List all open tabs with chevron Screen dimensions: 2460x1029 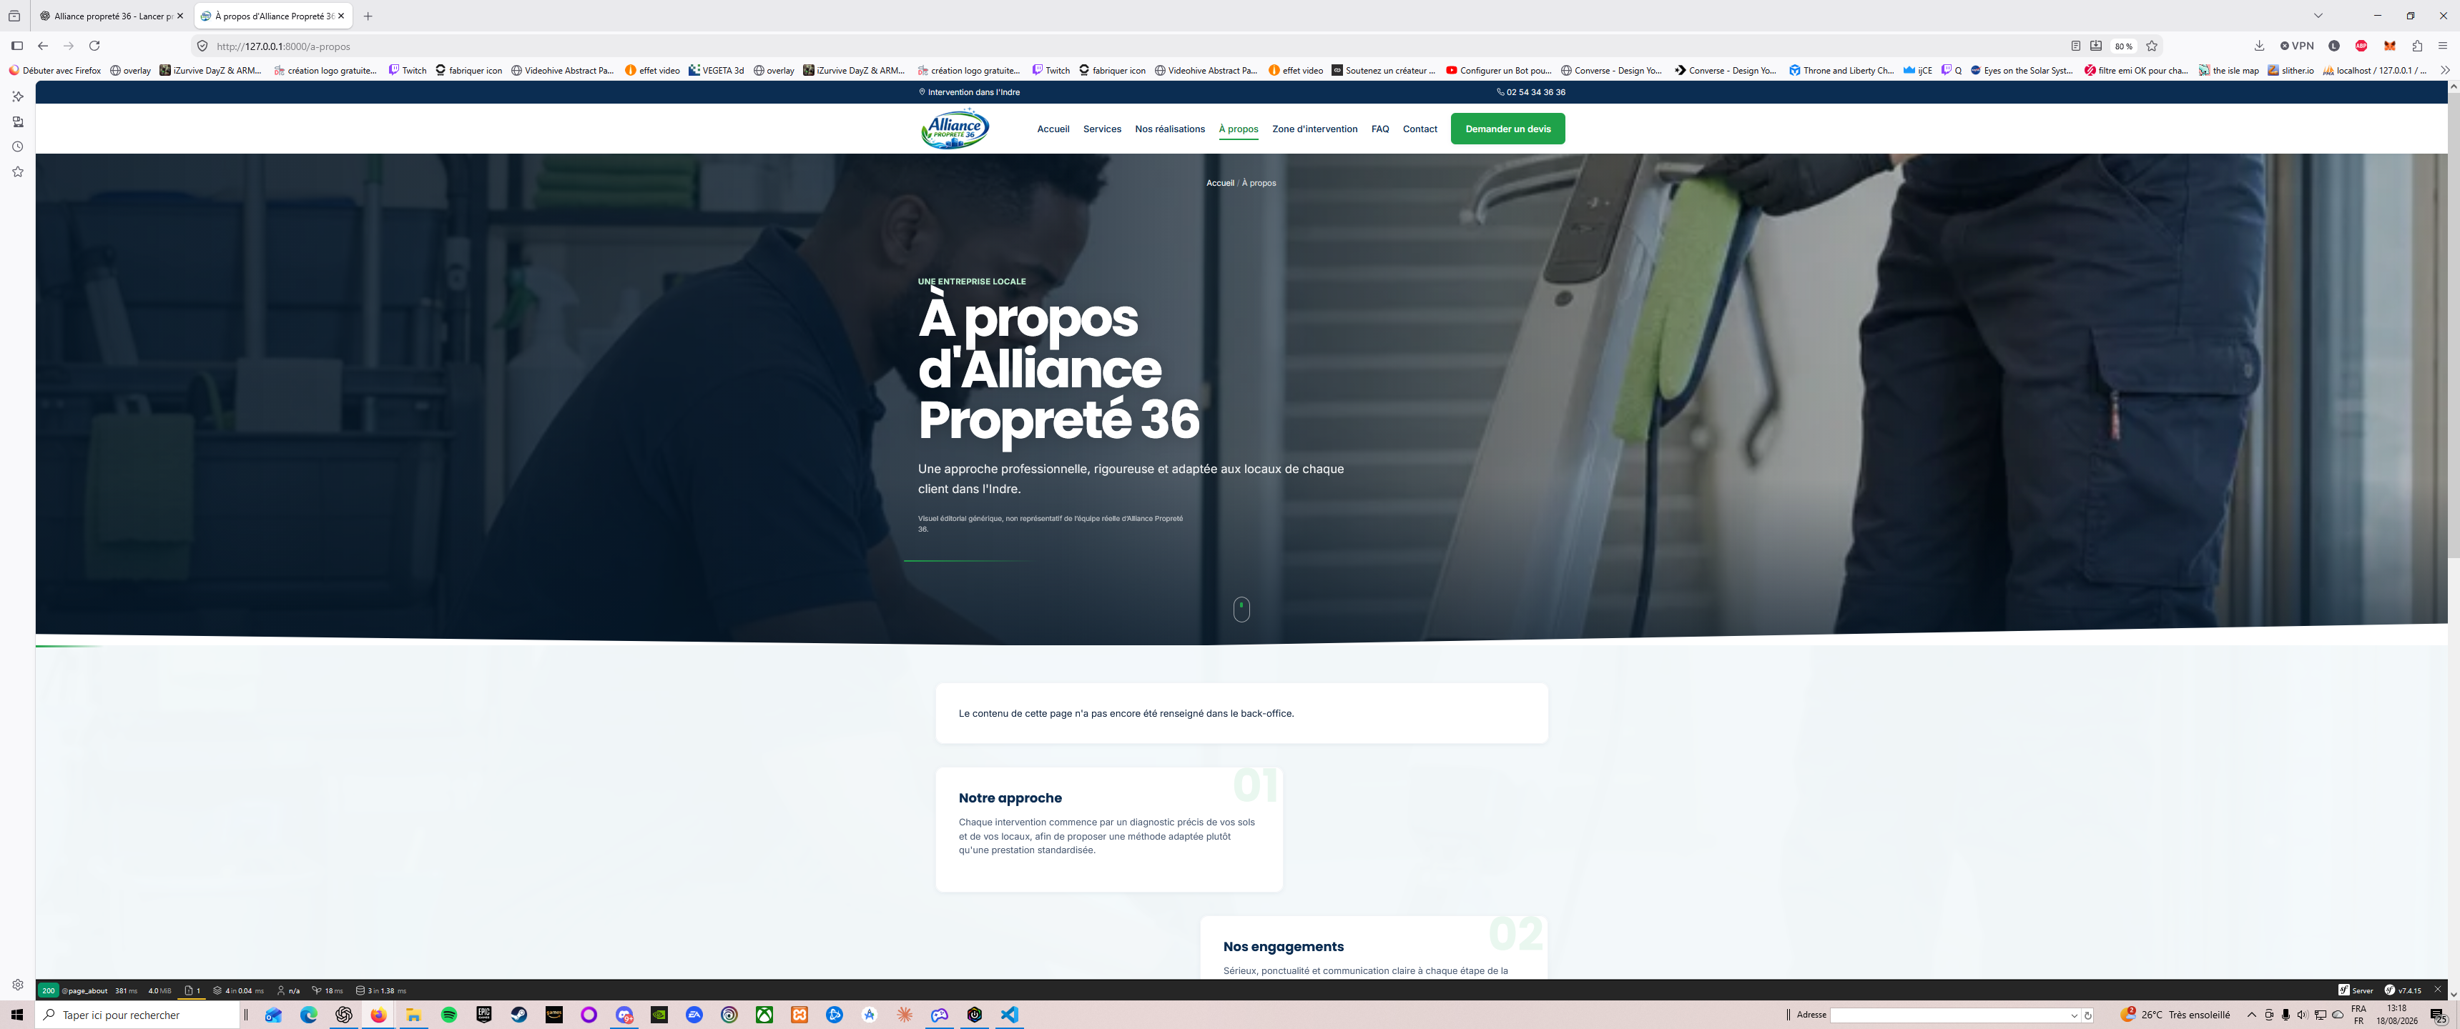click(x=2318, y=15)
